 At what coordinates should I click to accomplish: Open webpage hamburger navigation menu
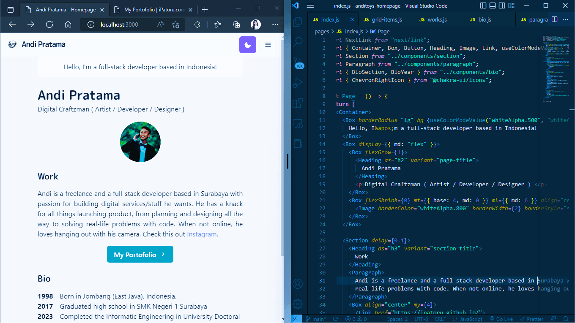pyautogui.click(x=268, y=45)
